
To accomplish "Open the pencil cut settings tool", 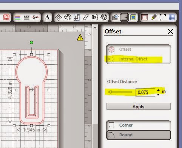I will [154, 17].
